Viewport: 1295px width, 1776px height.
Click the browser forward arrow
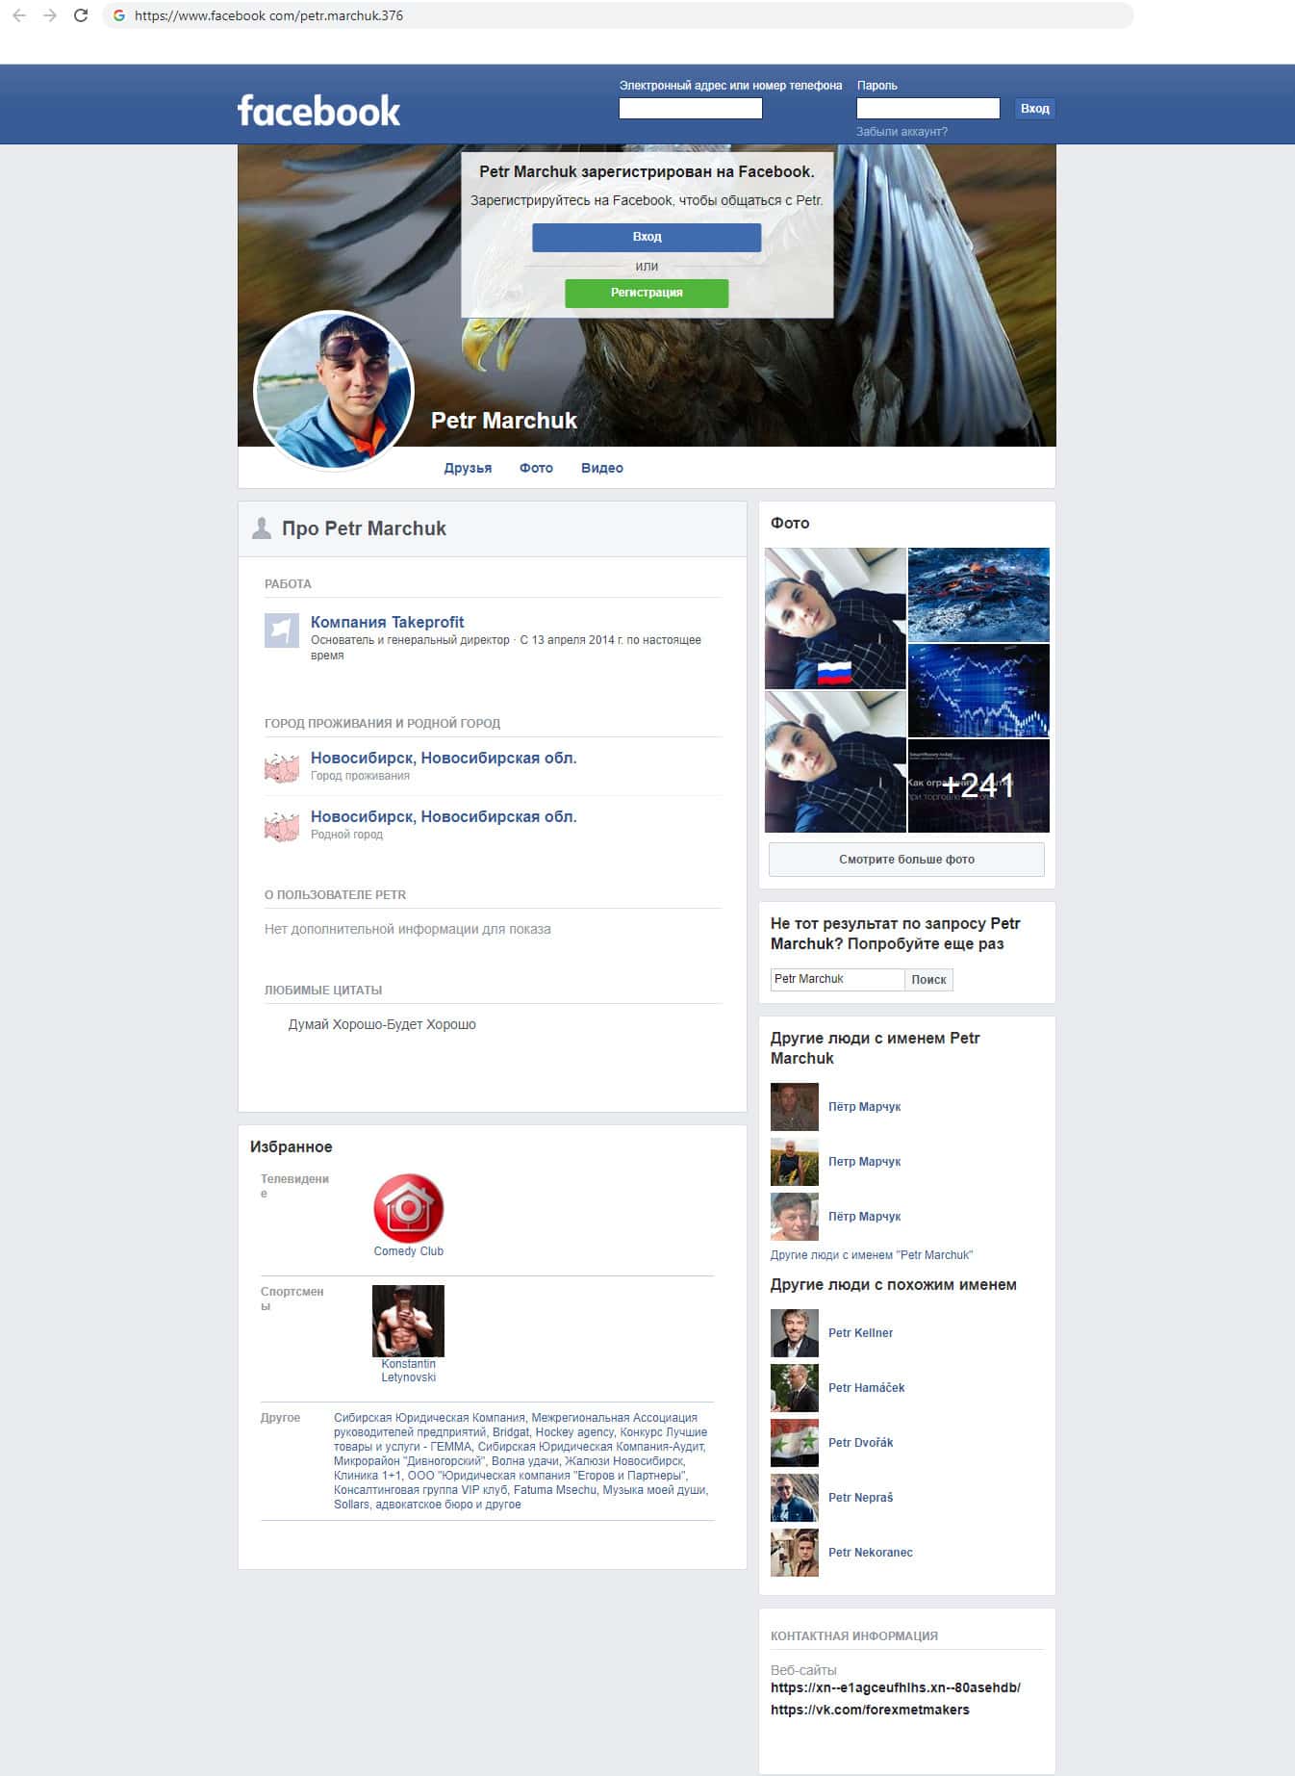[49, 15]
